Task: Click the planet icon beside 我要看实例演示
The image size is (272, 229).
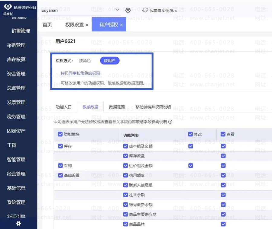Action: [x=145, y=10]
